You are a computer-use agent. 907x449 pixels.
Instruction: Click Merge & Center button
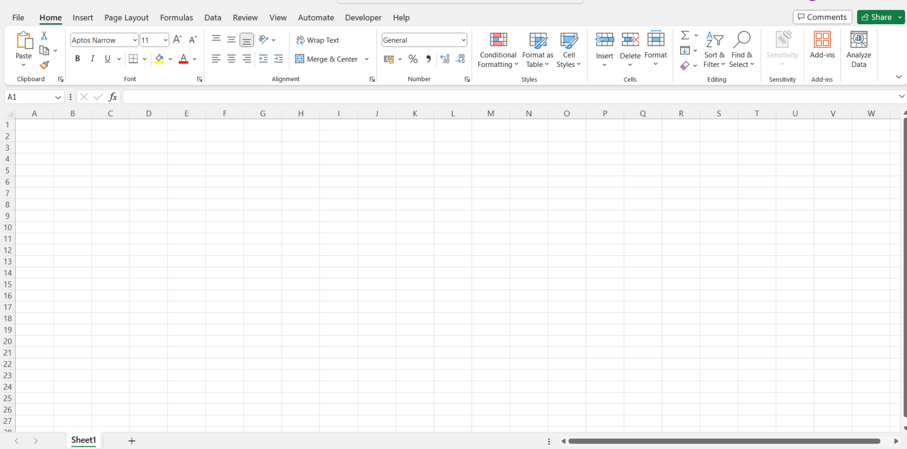327,59
